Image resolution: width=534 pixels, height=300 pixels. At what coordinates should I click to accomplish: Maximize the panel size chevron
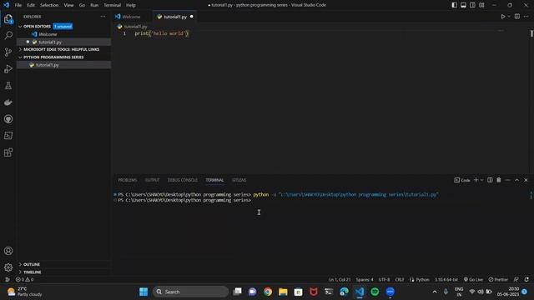pyautogui.click(x=517, y=180)
